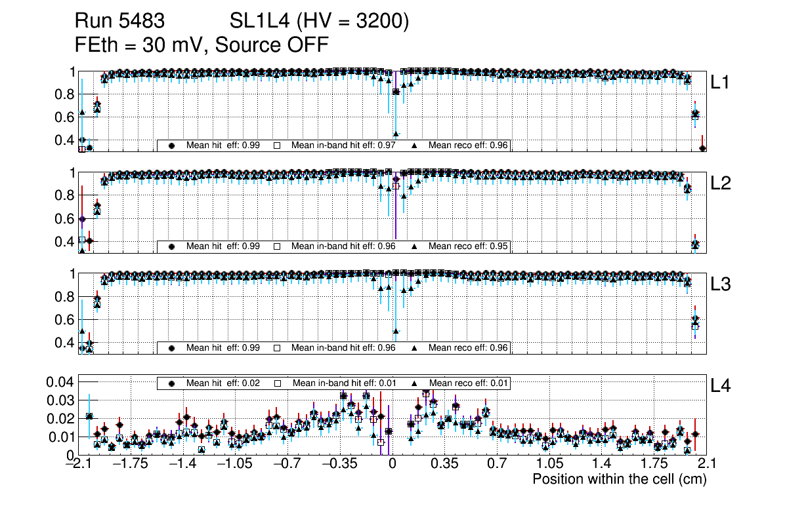The height and width of the screenshot is (506, 785).
Task: Click the triangle marker in L4 legend
Action: click(415, 383)
